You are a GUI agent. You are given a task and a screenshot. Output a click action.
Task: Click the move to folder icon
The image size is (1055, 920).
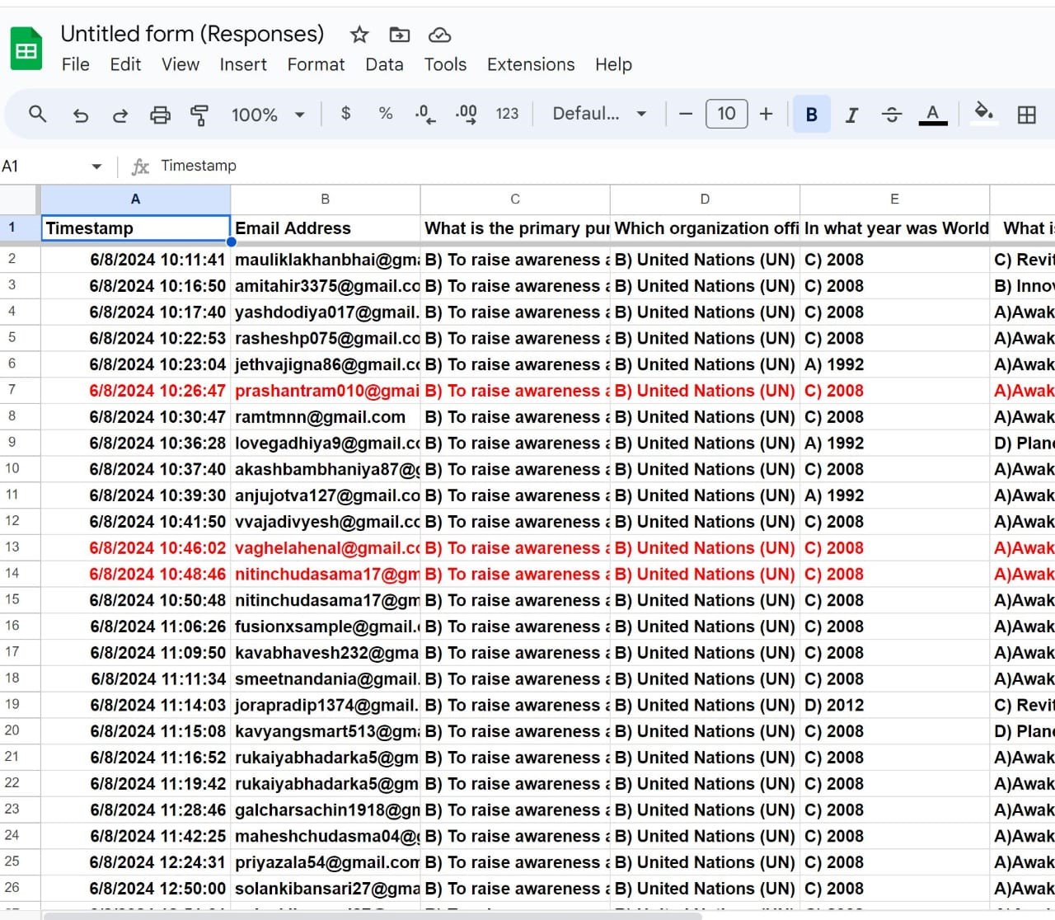point(399,35)
